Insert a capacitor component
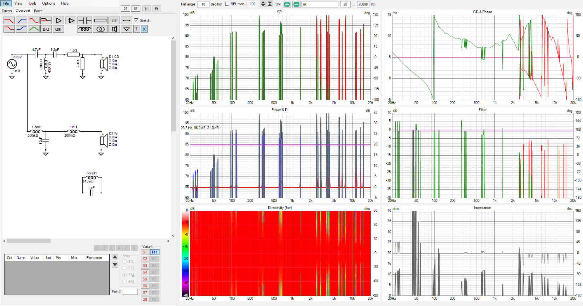583x306 pixels. tap(84, 20)
